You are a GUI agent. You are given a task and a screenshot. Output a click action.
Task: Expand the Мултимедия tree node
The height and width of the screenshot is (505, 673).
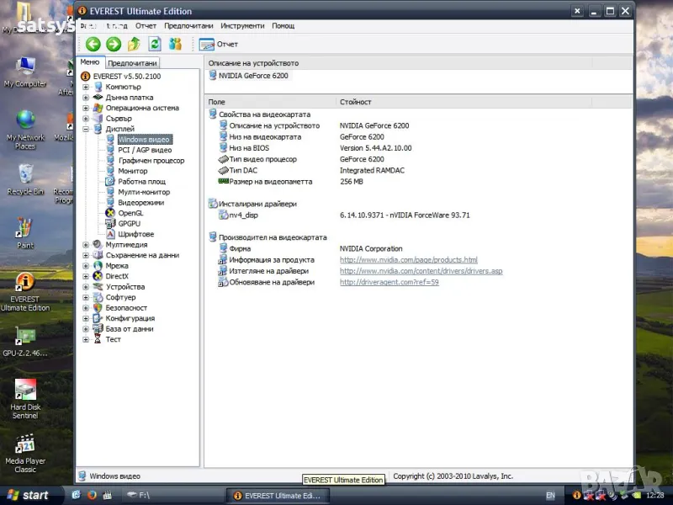[86, 245]
